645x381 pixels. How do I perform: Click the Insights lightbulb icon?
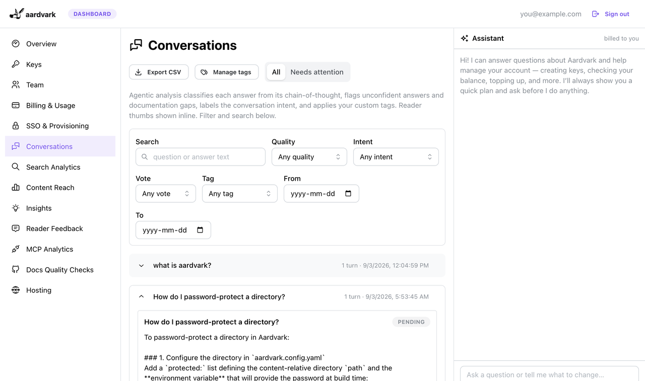16,208
